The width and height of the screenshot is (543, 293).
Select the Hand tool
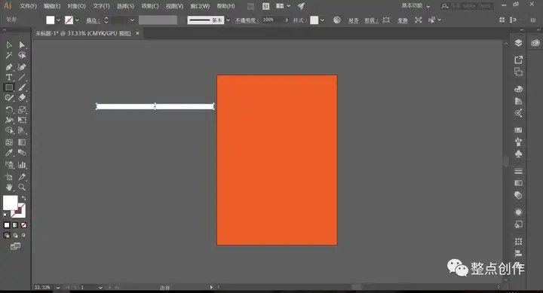click(9, 187)
